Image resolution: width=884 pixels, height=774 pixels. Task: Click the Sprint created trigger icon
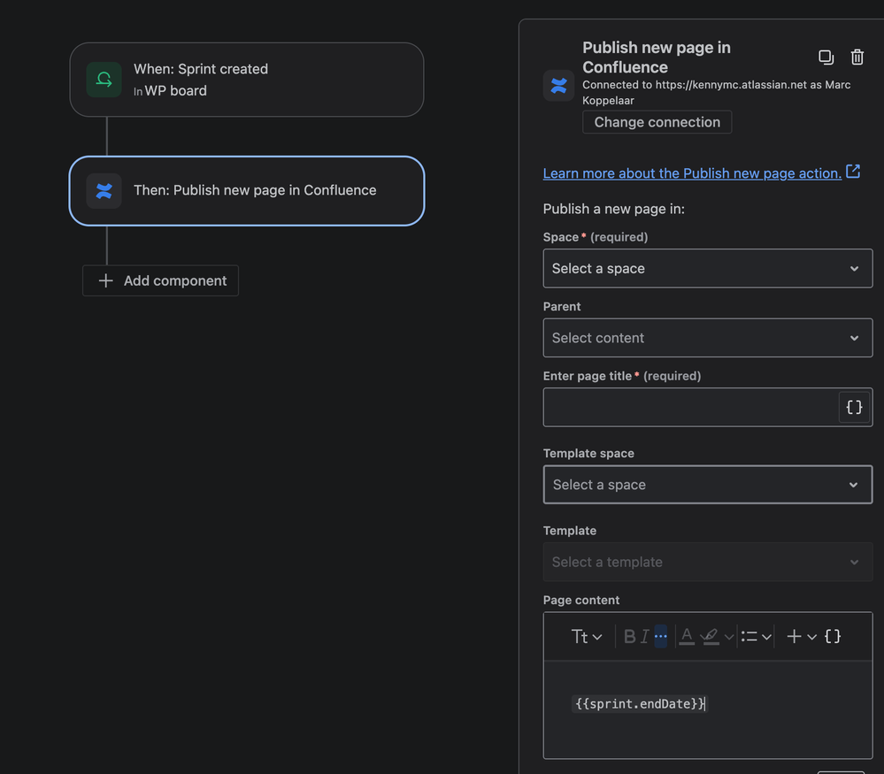tap(104, 80)
